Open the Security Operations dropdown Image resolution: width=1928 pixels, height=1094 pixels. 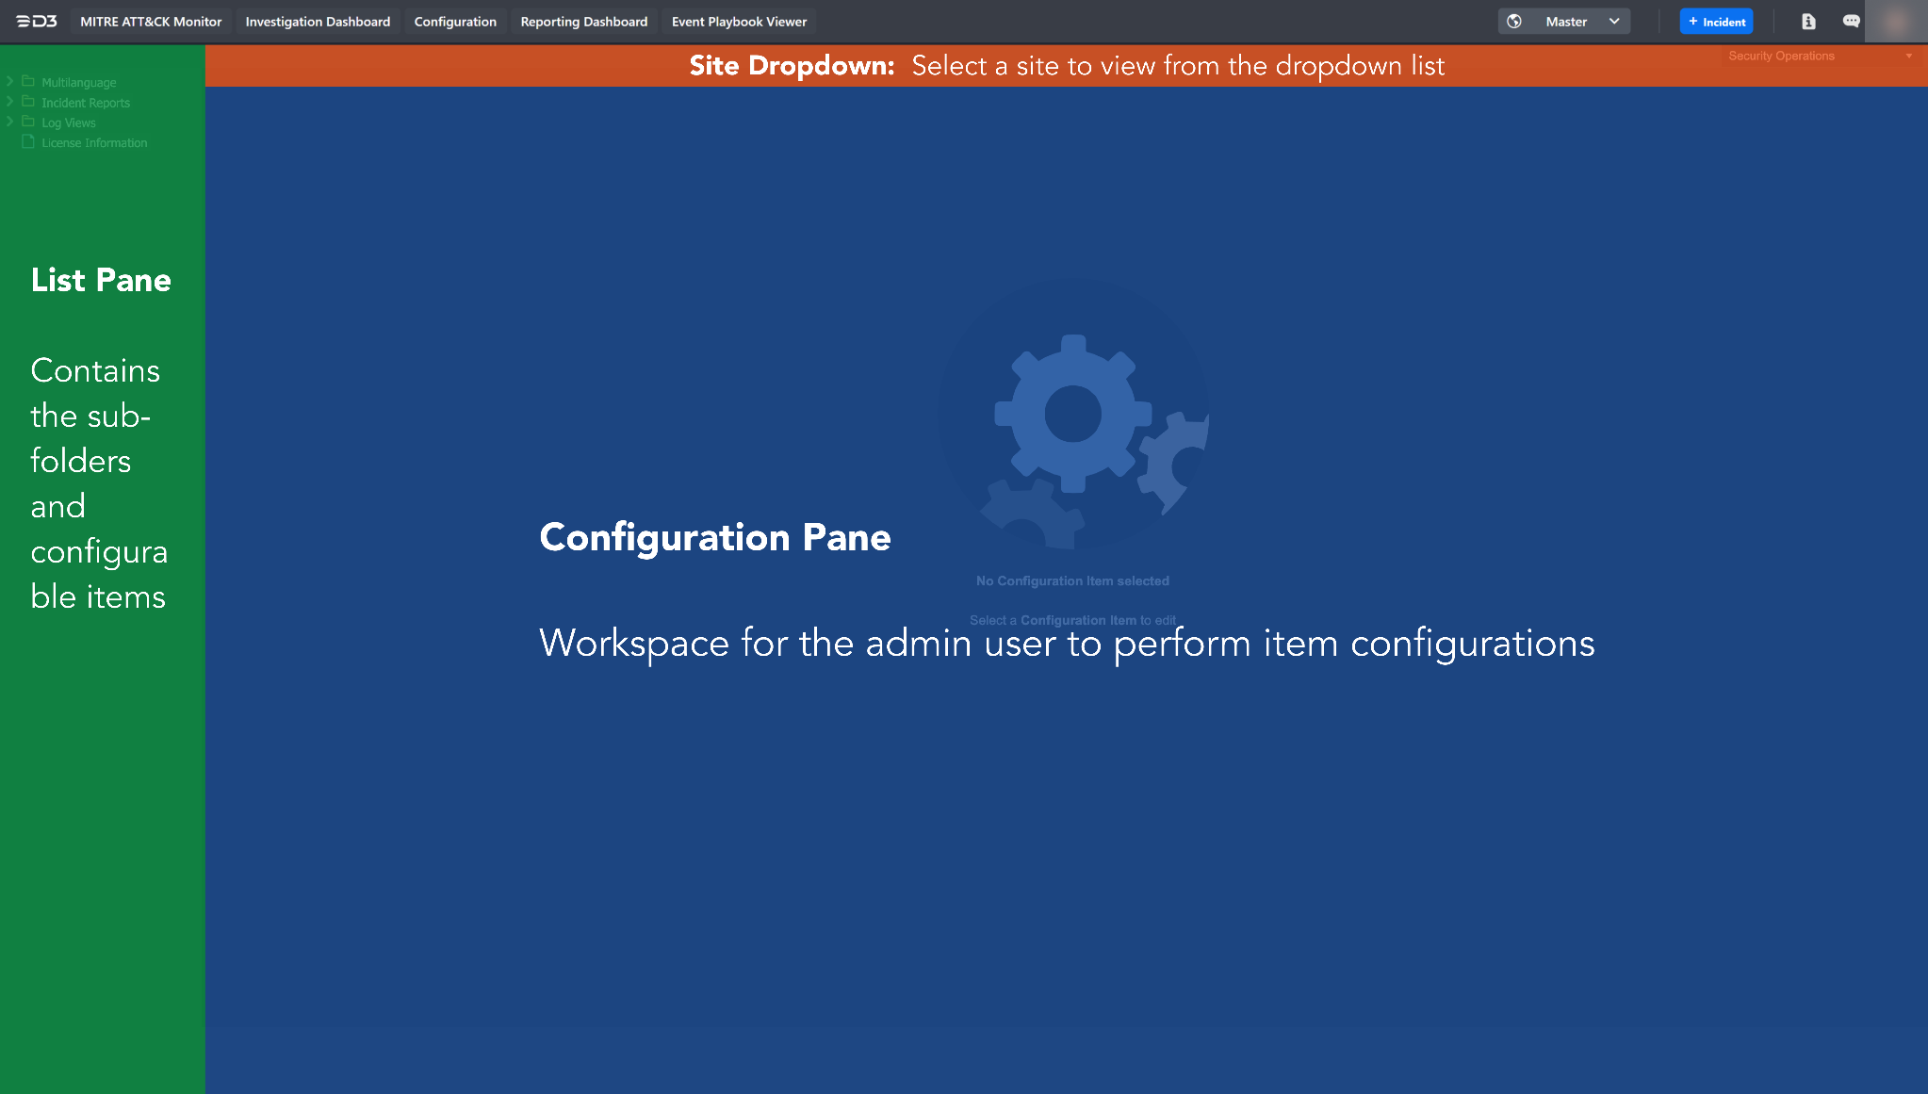click(x=1819, y=56)
